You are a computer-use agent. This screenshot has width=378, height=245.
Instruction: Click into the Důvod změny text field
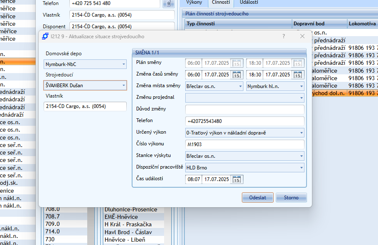pos(245,110)
